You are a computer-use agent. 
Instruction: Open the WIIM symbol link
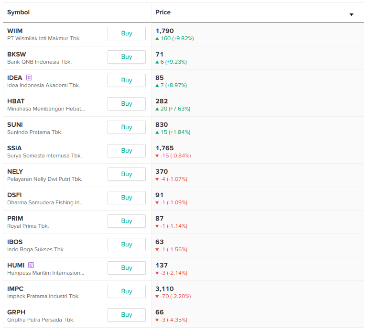pyautogui.click(x=15, y=31)
